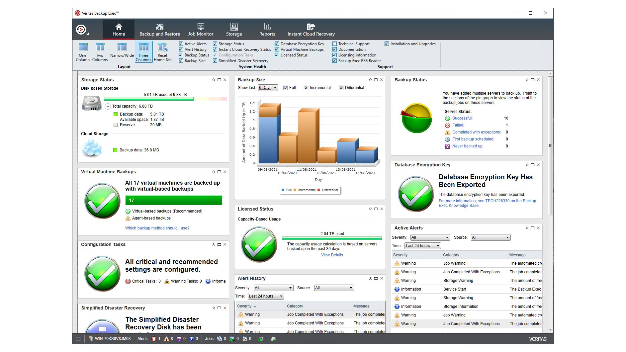Click 'Which backup method should I use?' link
Viewport: 626px width, 352px height.
[157, 228]
